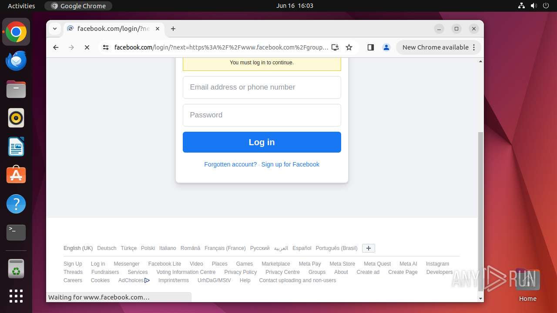Open Marketplace footer link
The image size is (557, 313).
276,264
